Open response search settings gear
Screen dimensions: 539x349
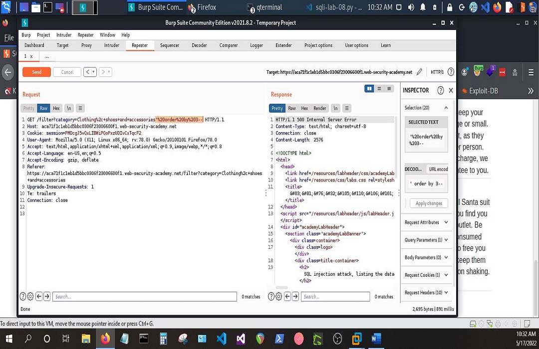tap(279, 297)
